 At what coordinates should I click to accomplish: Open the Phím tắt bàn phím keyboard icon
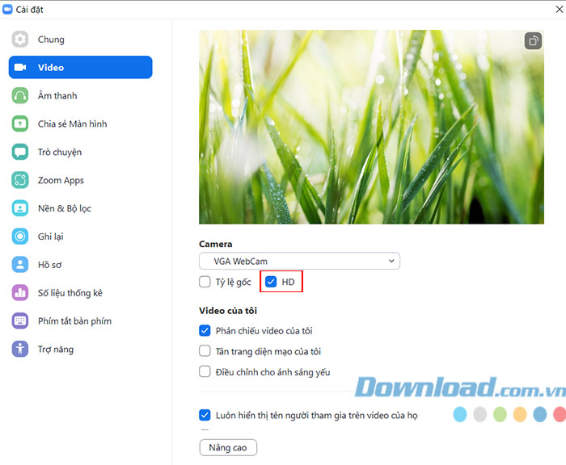(x=20, y=321)
